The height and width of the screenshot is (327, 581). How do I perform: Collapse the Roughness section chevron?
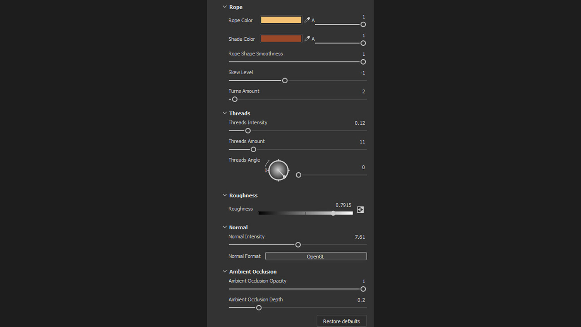[225, 195]
